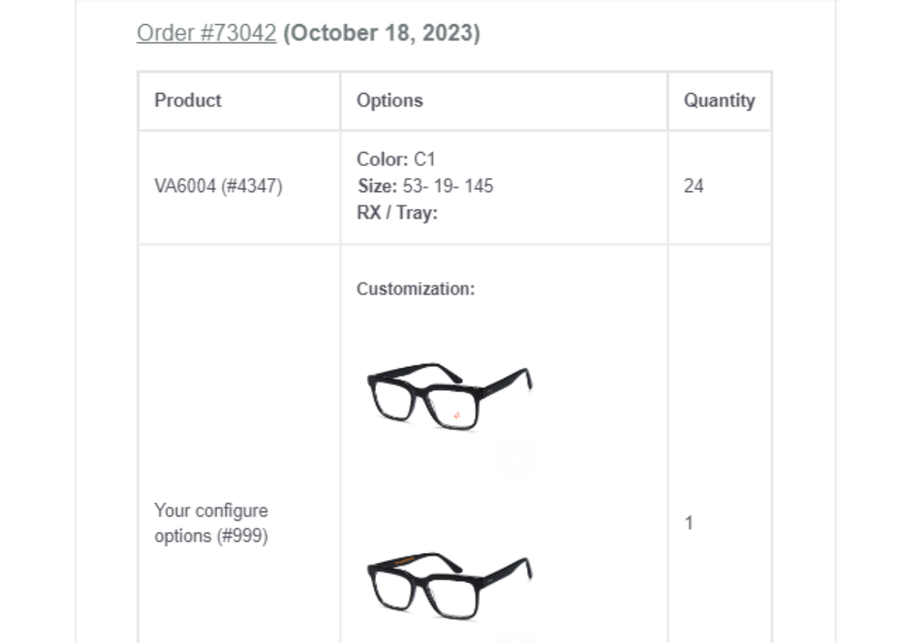Click the red logo on the first glasses lens
908x643 pixels.
point(458,415)
